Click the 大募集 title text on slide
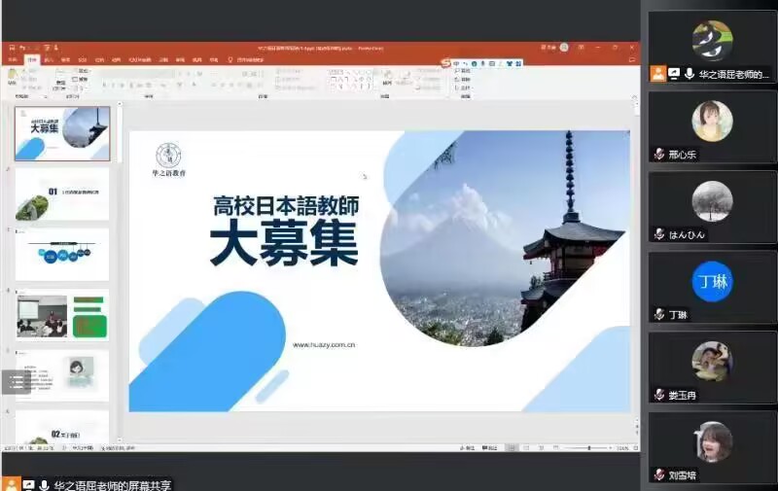Viewport: 778px width, 491px height. 284,244
